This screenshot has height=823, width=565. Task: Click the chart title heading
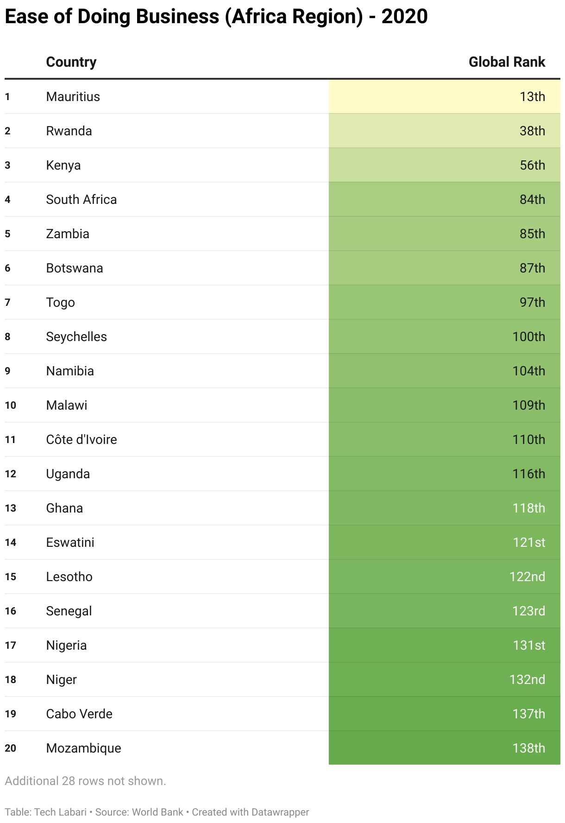coord(216,17)
